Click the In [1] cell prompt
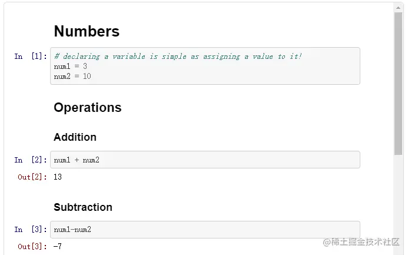The width and height of the screenshot is (408, 255). (x=31, y=57)
